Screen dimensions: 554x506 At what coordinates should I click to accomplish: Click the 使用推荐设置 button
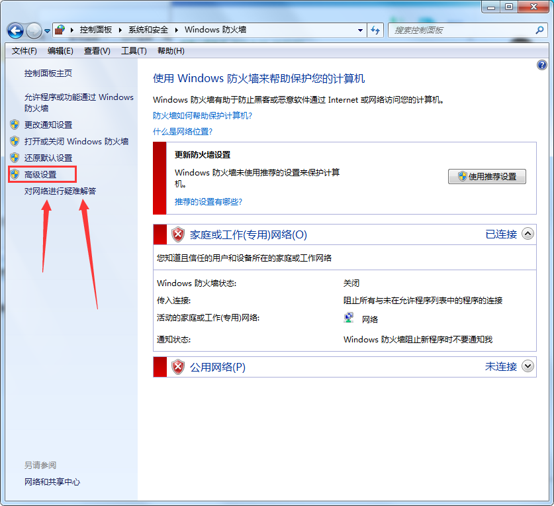tap(487, 176)
